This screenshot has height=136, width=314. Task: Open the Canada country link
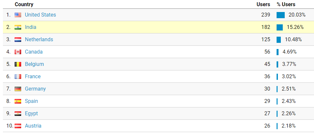34,52
